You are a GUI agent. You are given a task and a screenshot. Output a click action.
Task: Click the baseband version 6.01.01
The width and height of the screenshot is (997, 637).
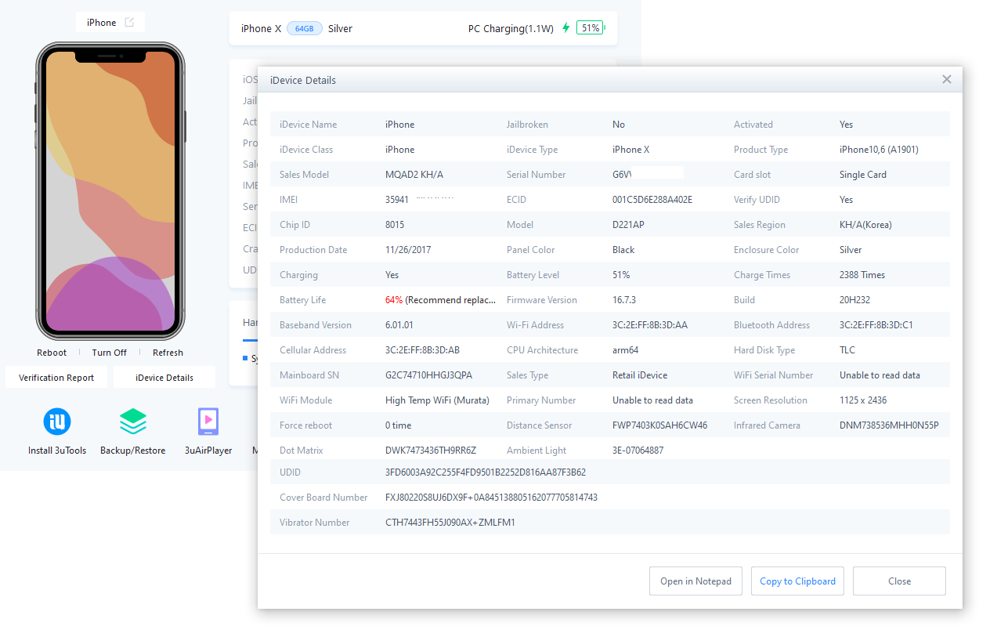399,325
